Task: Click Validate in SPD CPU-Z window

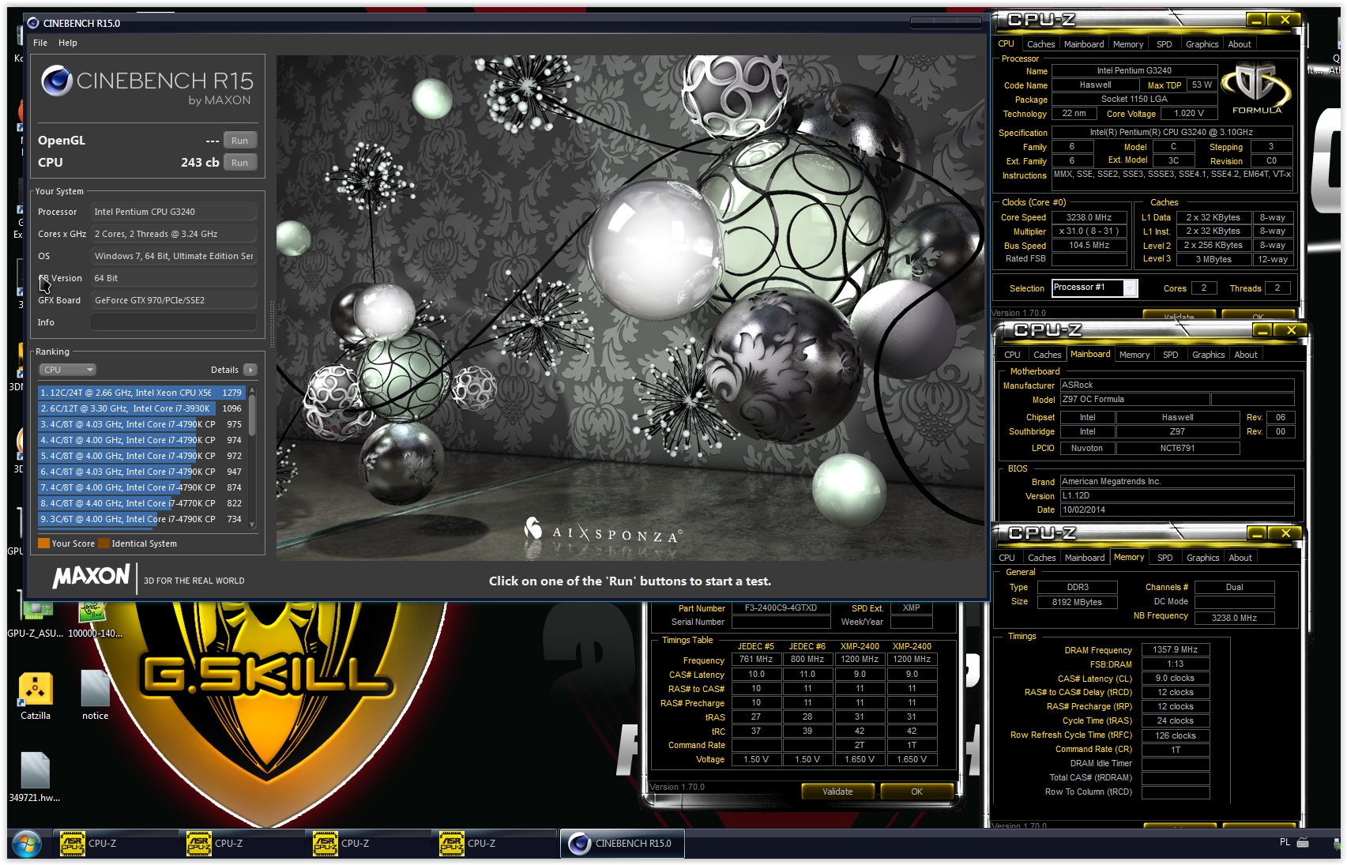Action: tap(837, 792)
